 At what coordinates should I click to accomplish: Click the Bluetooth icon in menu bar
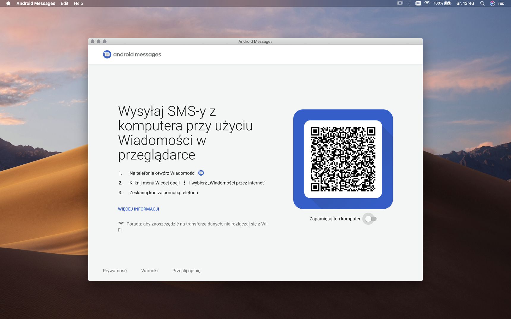click(x=409, y=3)
